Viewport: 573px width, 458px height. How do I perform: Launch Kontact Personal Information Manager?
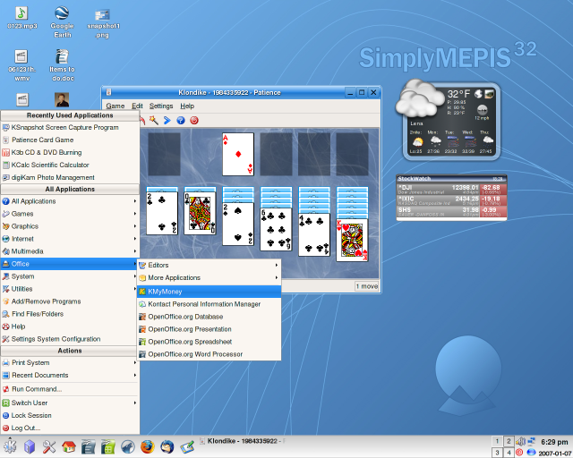[209, 304]
